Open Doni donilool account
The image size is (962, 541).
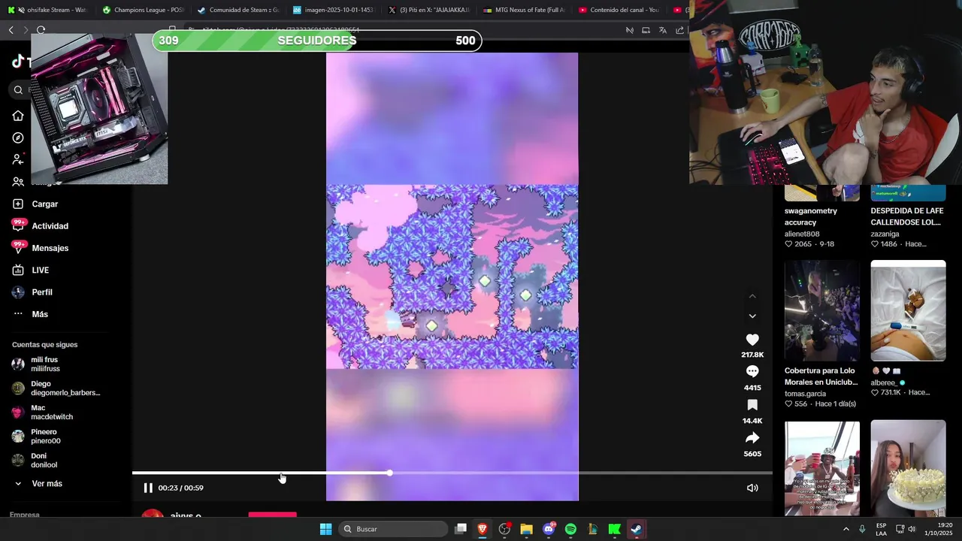[35, 461]
